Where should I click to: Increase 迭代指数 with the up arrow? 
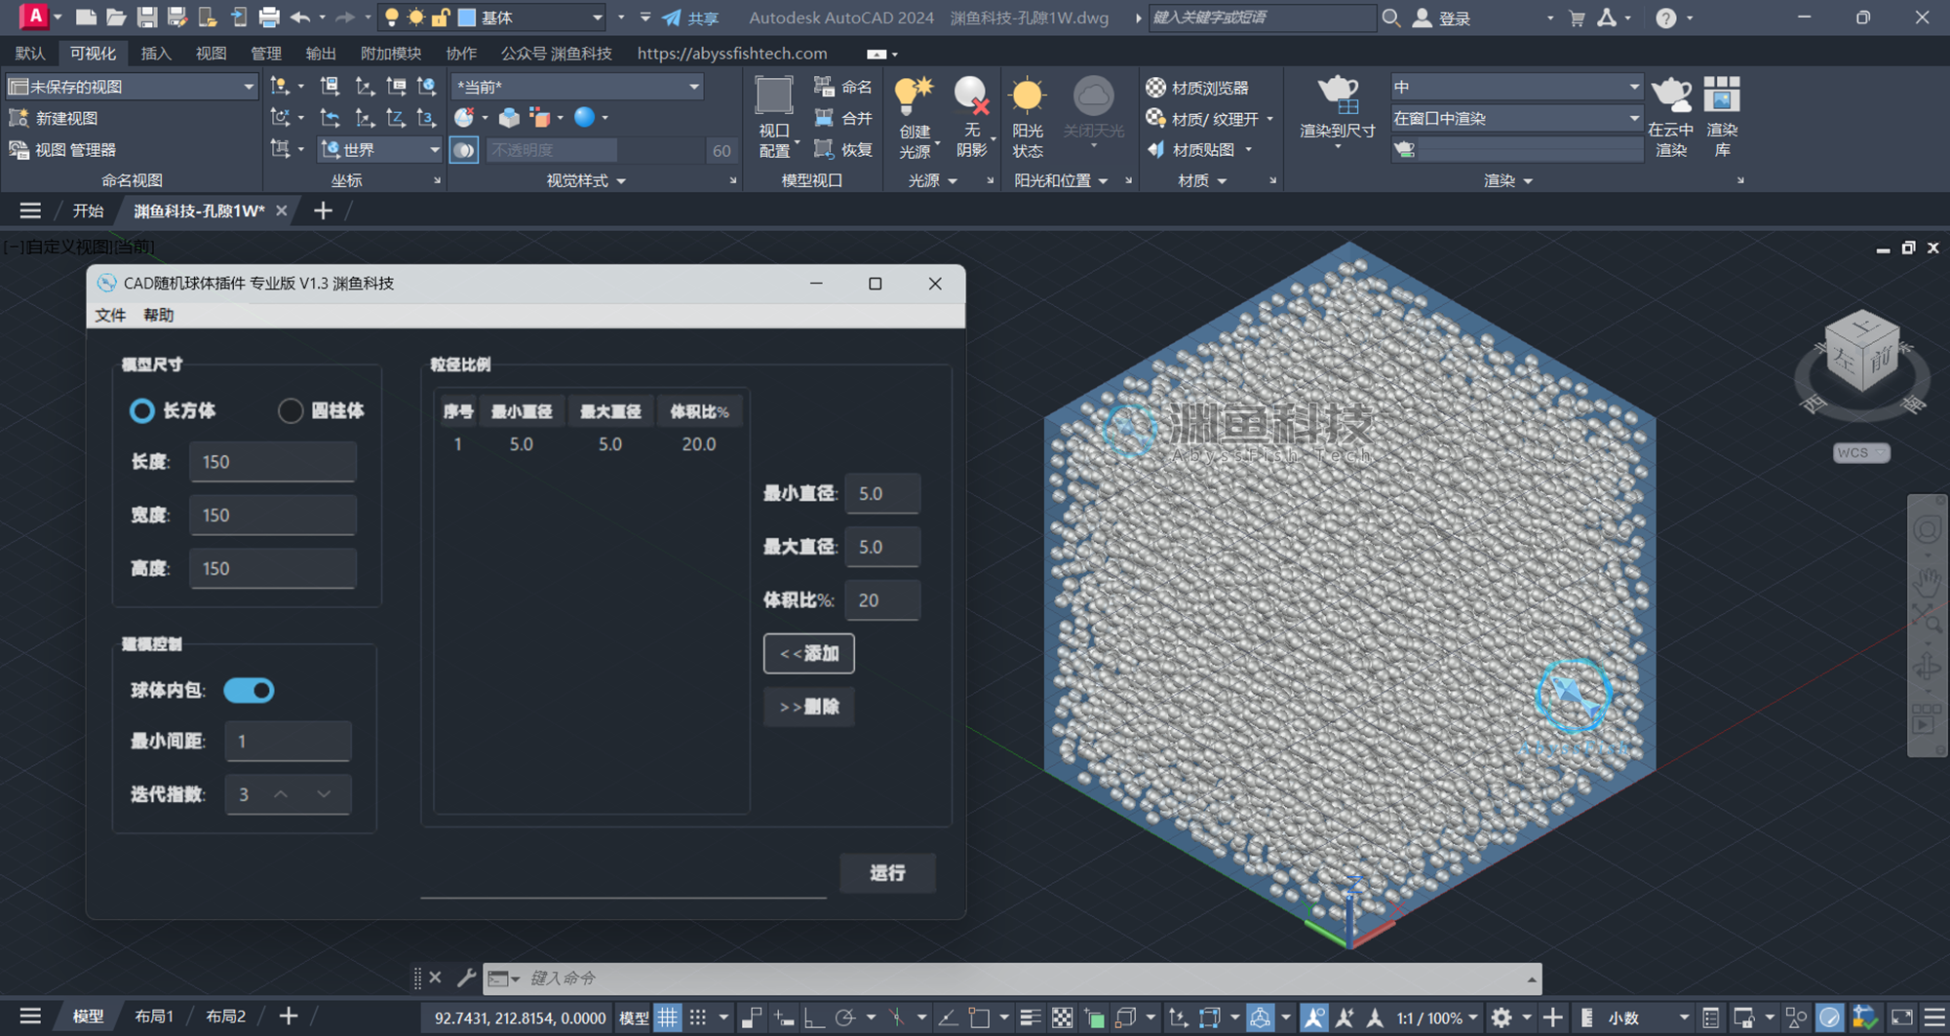click(281, 794)
